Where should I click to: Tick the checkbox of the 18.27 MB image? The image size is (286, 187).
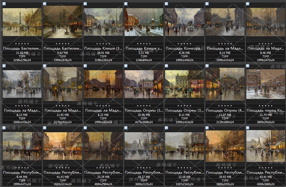tap(126, 128)
